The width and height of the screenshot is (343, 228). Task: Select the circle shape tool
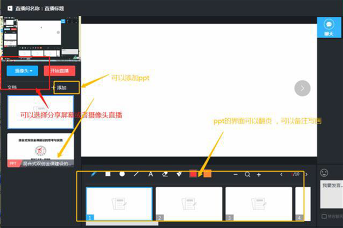click(x=122, y=174)
